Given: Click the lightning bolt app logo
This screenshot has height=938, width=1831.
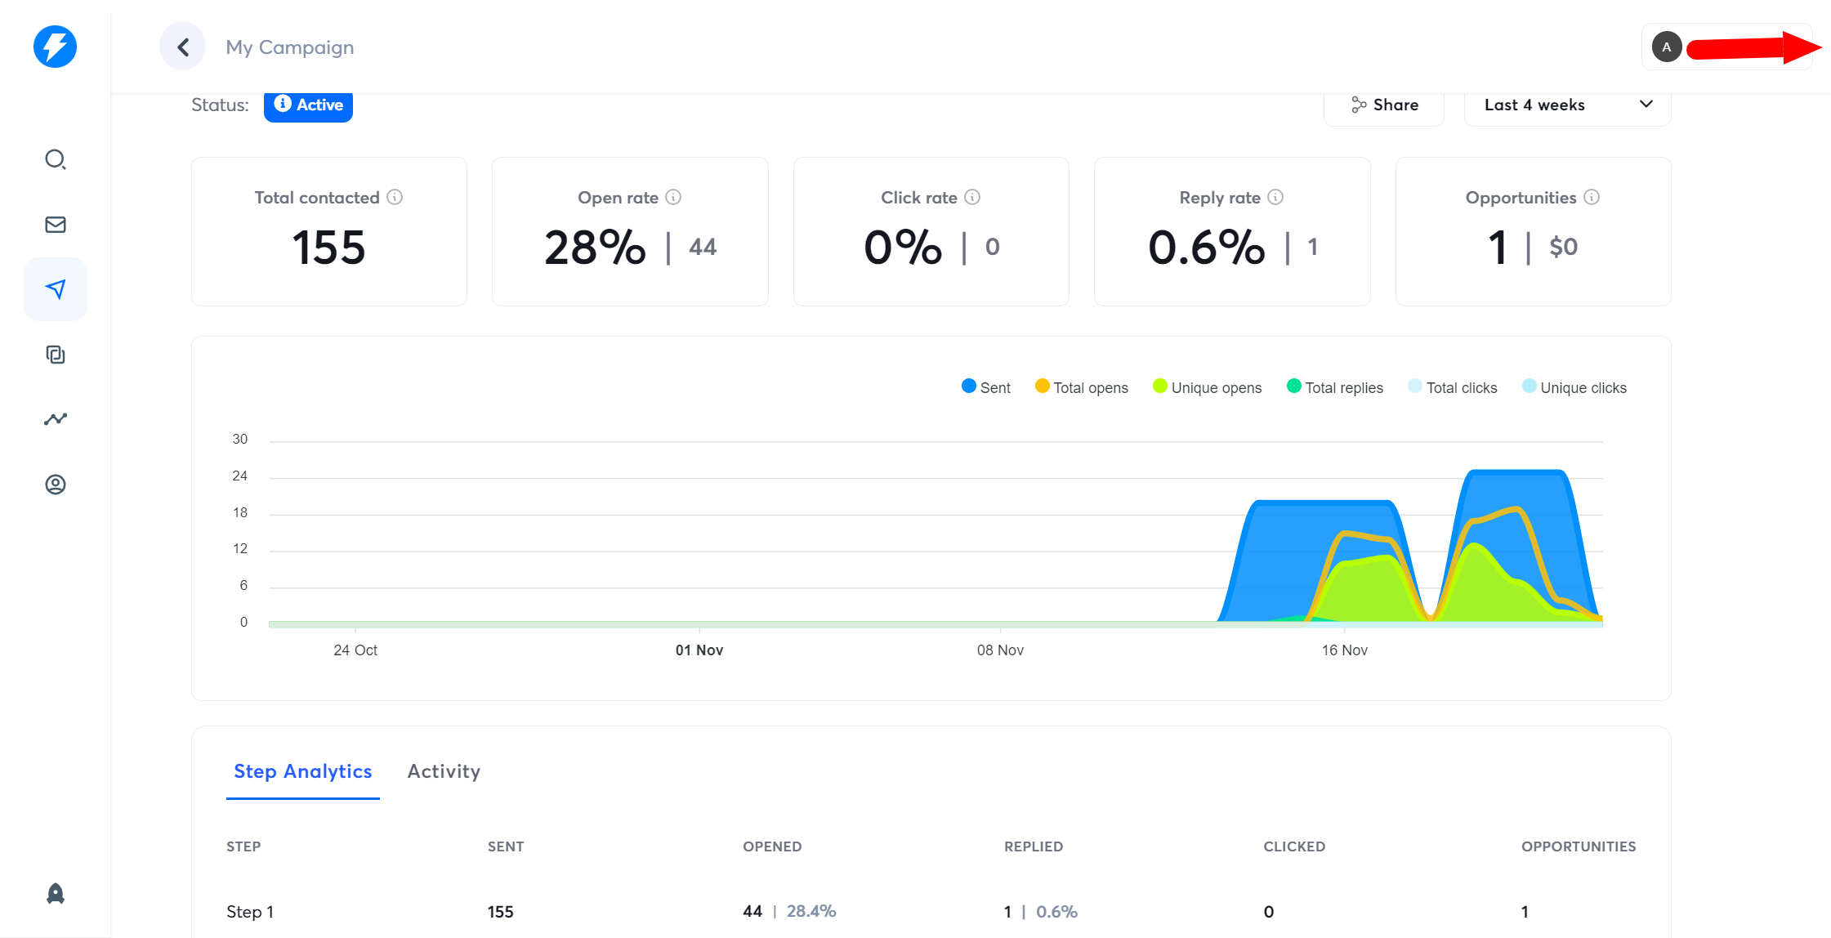Looking at the screenshot, I should (x=55, y=47).
